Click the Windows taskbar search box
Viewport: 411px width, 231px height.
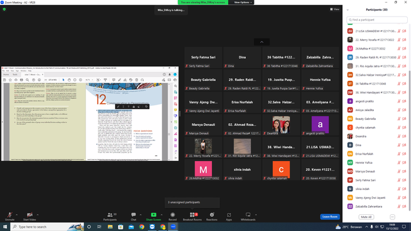(x=47, y=227)
